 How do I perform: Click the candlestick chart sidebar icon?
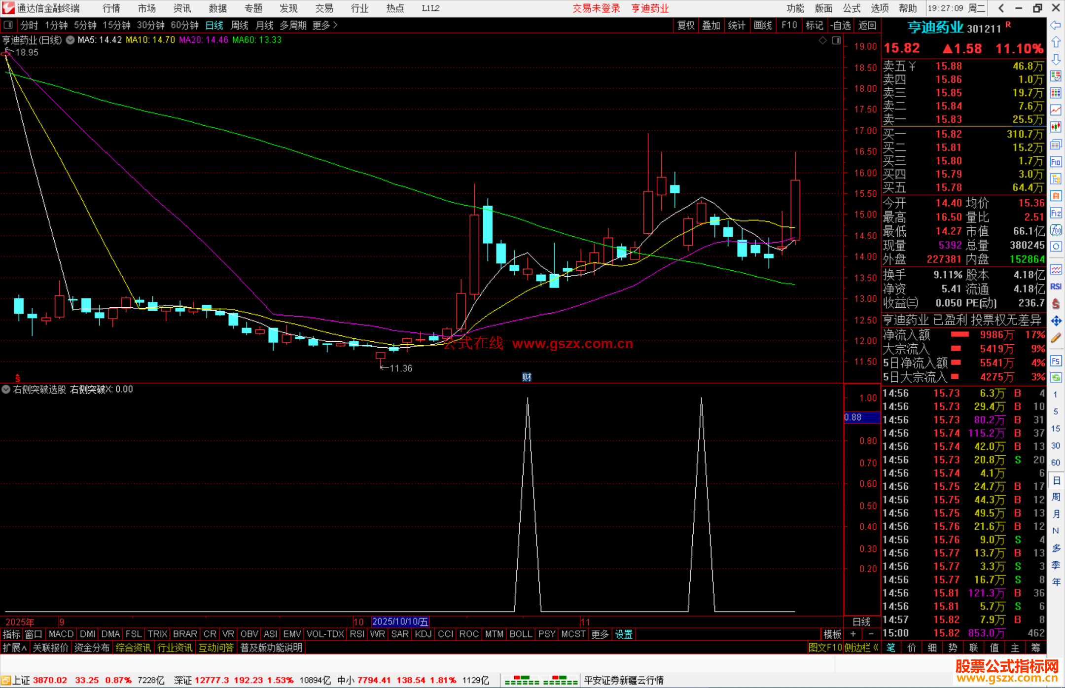(1056, 127)
